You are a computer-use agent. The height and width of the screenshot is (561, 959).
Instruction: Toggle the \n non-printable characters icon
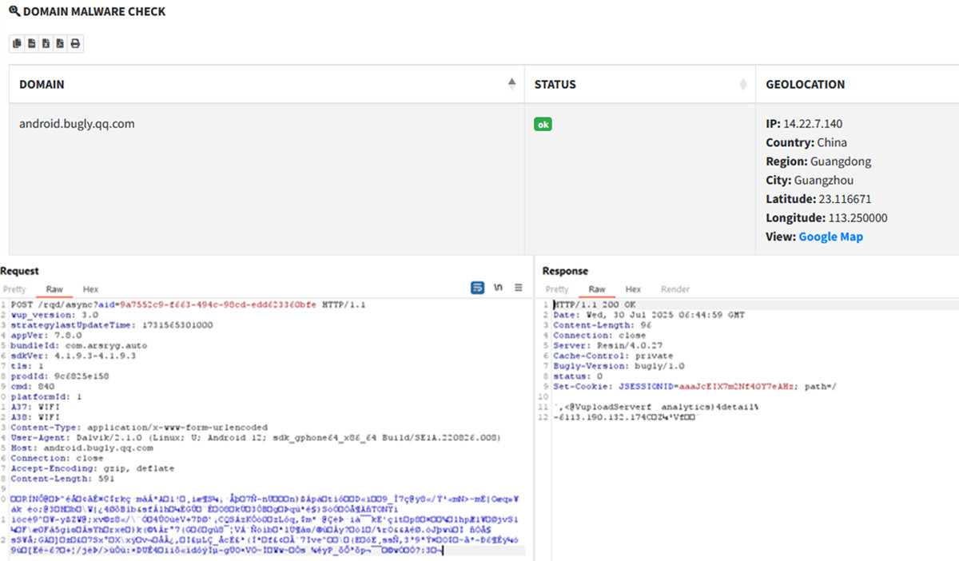tap(498, 288)
